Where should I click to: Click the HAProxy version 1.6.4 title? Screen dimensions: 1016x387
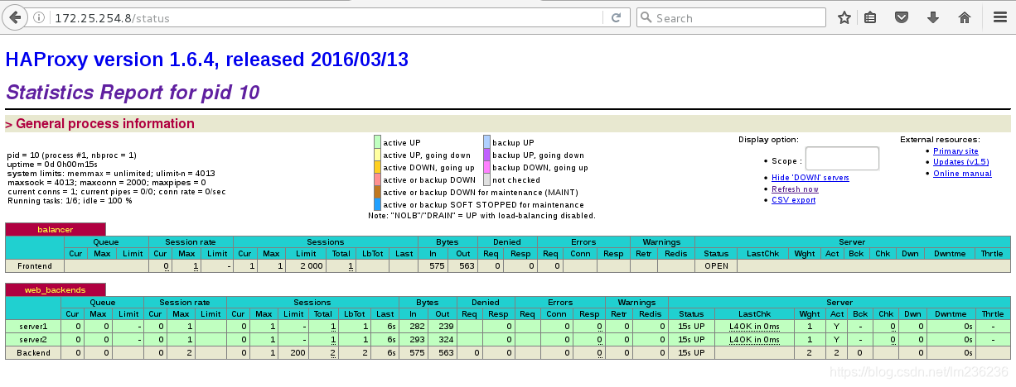206,60
